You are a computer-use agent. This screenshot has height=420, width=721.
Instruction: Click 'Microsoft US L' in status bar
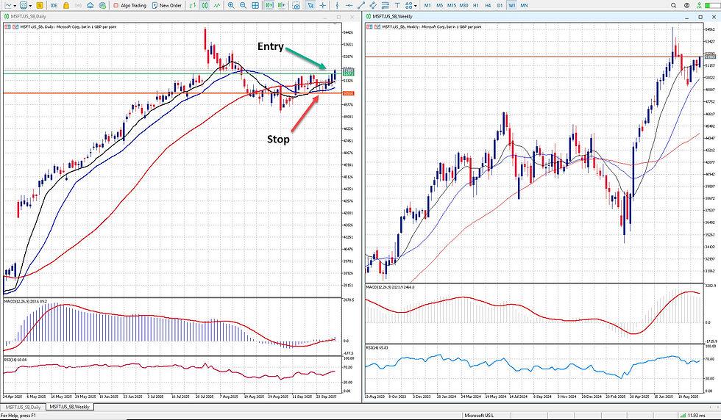tap(479, 416)
